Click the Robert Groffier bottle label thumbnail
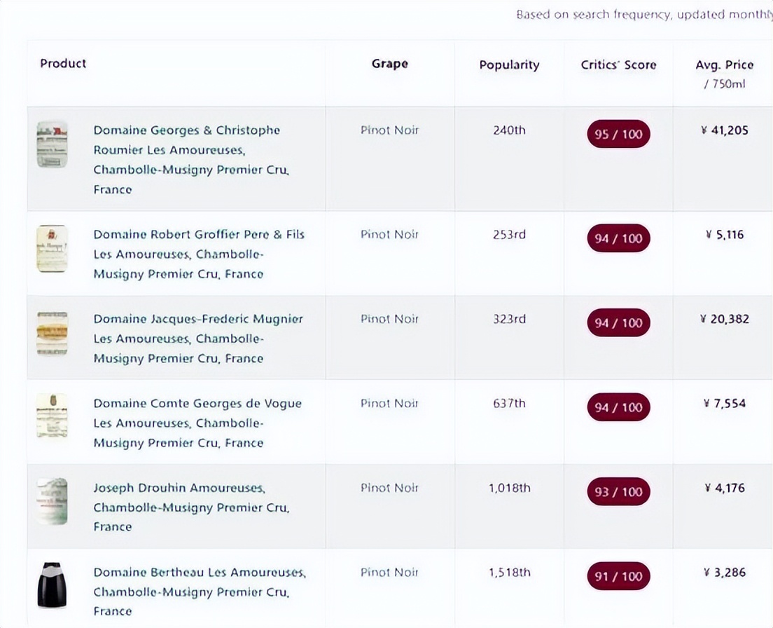The height and width of the screenshot is (628, 773). tap(52, 249)
